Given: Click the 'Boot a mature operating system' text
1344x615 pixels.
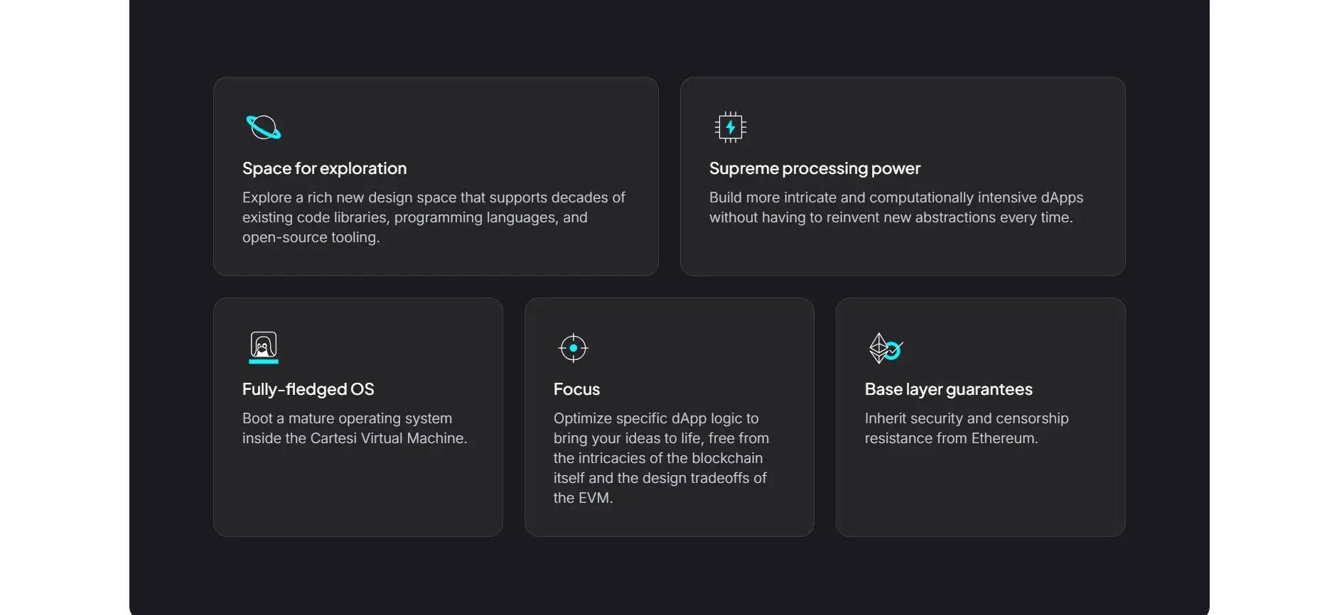Looking at the screenshot, I should [x=354, y=428].
